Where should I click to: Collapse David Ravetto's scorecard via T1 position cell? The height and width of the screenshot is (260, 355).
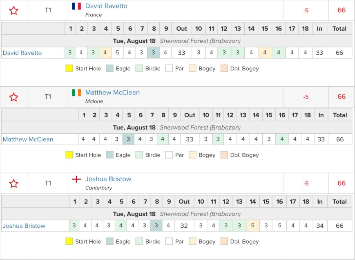pyautogui.click(x=48, y=11)
